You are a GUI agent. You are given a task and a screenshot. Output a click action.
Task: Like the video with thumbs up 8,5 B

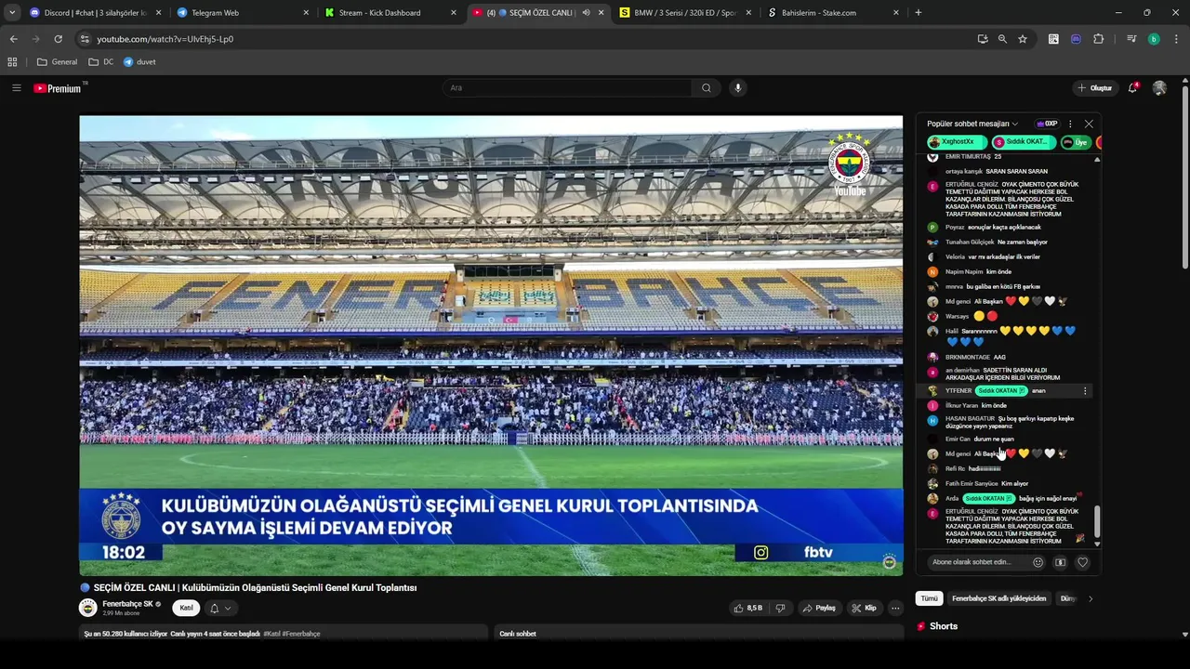click(x=747, y=608)
